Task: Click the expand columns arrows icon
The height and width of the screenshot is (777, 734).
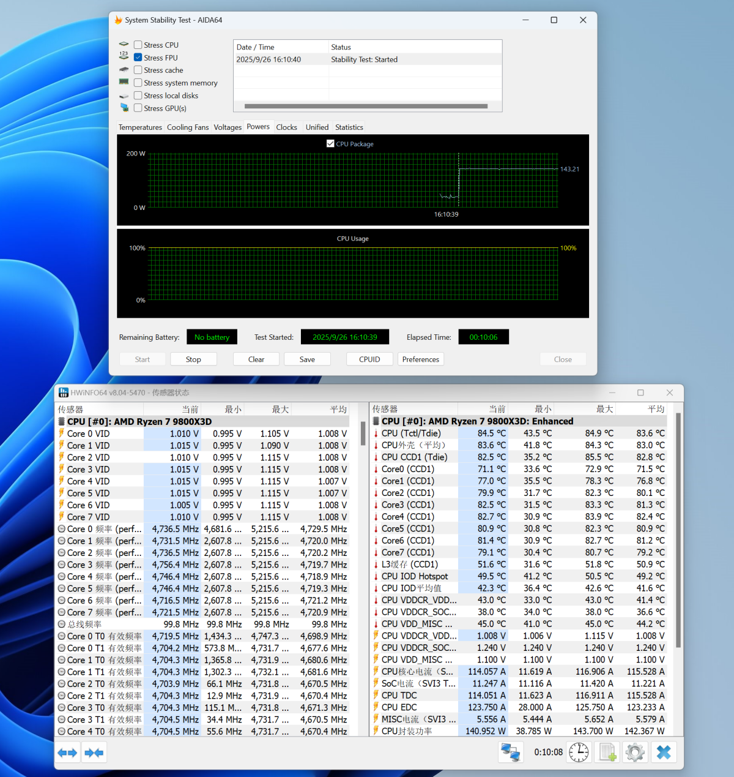Action: 67,753
